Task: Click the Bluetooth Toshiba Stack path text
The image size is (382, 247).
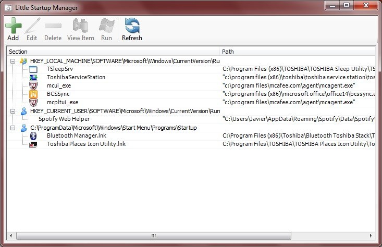Action: point(299,135)
